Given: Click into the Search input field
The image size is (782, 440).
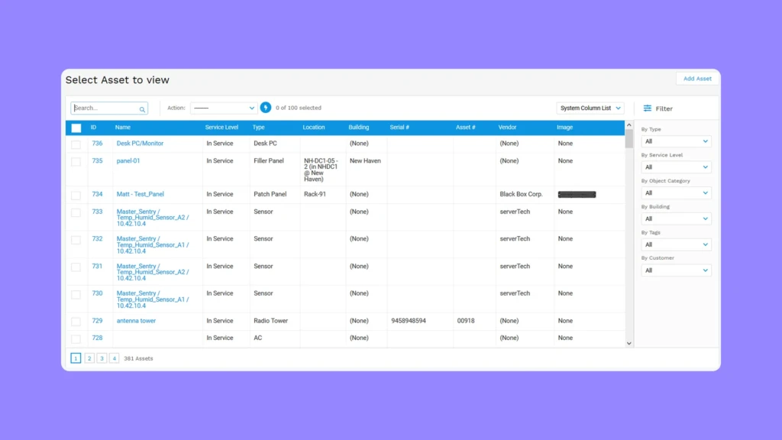Looking at the screenshot, I should tap(105, 108).
